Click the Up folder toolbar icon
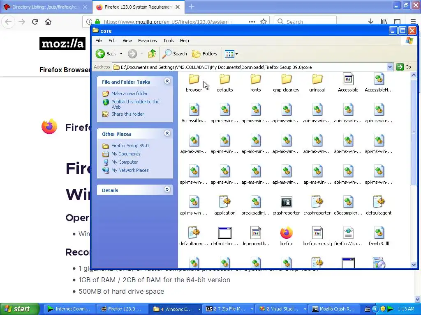This screenshot has width=421, height=315. pos(152,54)
